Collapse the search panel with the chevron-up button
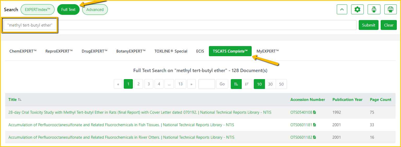Viewport: 401px width, 147px height. point(342,10)
